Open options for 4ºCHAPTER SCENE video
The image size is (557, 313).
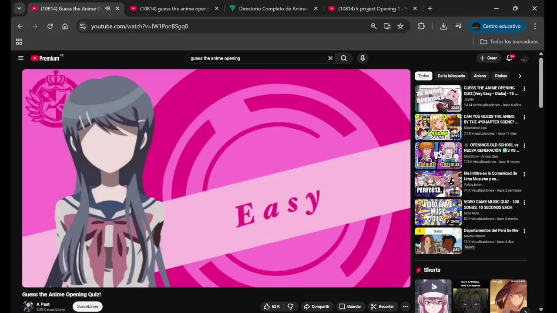(x=524, y=117)
